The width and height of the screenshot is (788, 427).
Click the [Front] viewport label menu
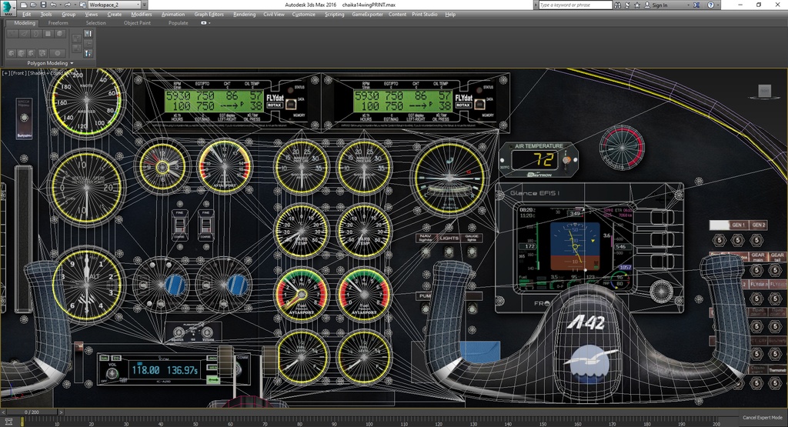click(x=18, y=73)
